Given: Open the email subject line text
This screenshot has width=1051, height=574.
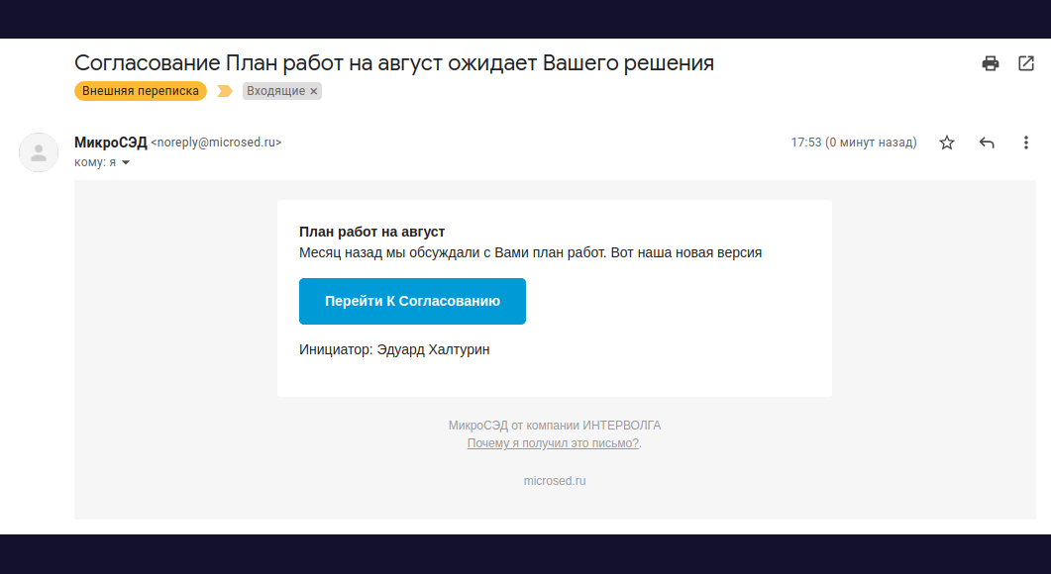Looking at the screenshot, I should tap(393, 62).
